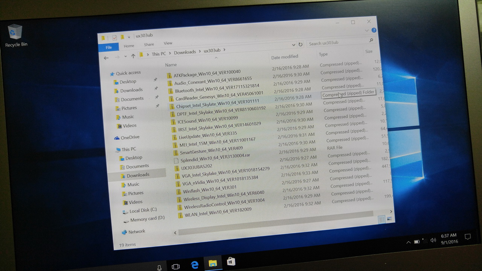Select the Splendid .rar file icon

click(176, 160)
